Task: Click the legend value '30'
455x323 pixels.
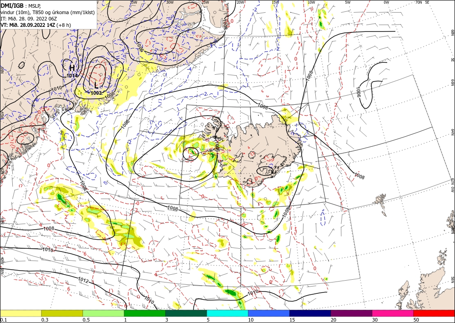Action: pos(374,320)
